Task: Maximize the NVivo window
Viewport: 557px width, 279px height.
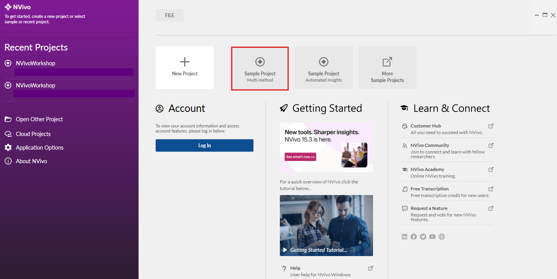Action: [545, 15]
